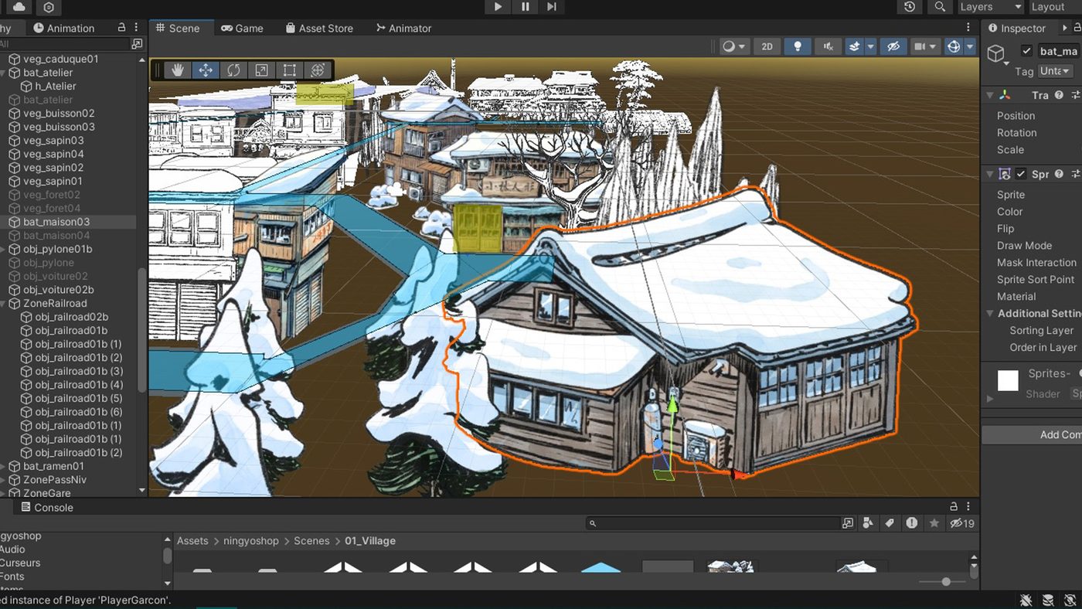Click the Project icon size slider
Viewport: 1082px width, 609px height.
tap(944, 581)
